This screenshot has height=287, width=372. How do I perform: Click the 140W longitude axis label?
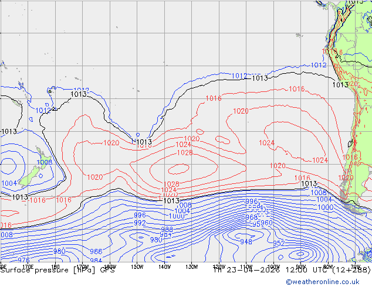tap(164, 267)
